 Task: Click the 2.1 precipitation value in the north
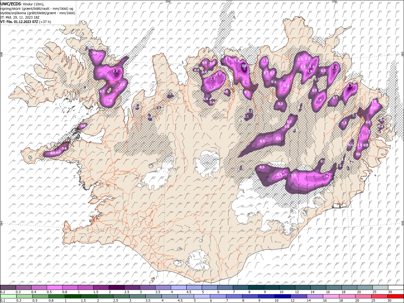point(212,78)
